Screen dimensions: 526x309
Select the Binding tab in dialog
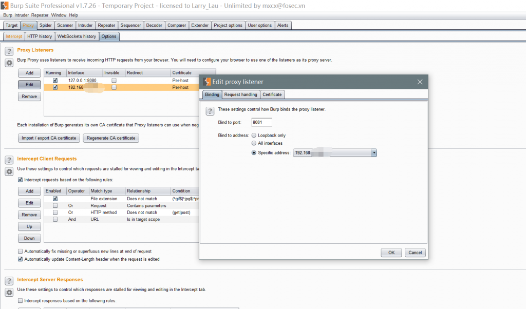coord(212,94)
